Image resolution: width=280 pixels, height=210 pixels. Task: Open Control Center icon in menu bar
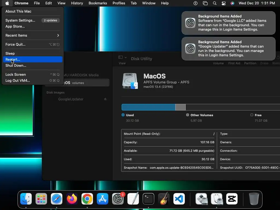tap(224, 3)
